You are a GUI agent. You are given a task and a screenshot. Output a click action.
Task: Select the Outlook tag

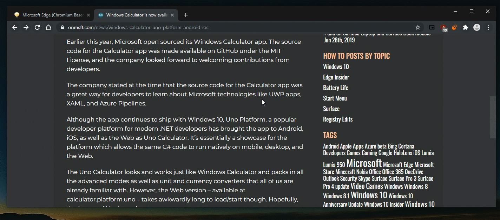point(332,178)
